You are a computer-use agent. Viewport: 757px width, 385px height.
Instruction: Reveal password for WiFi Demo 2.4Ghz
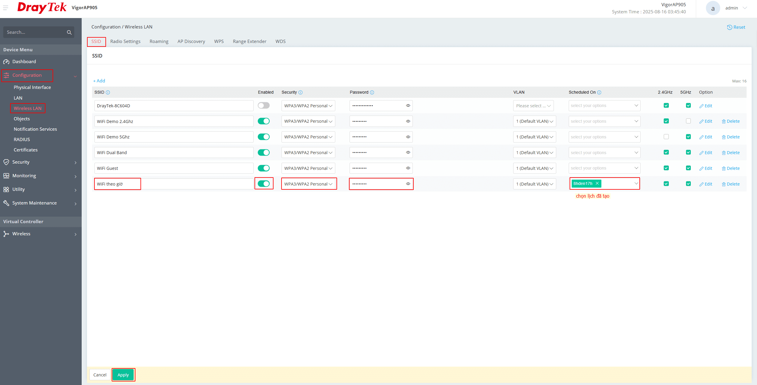pyautogui.click(x=408, y=121)
